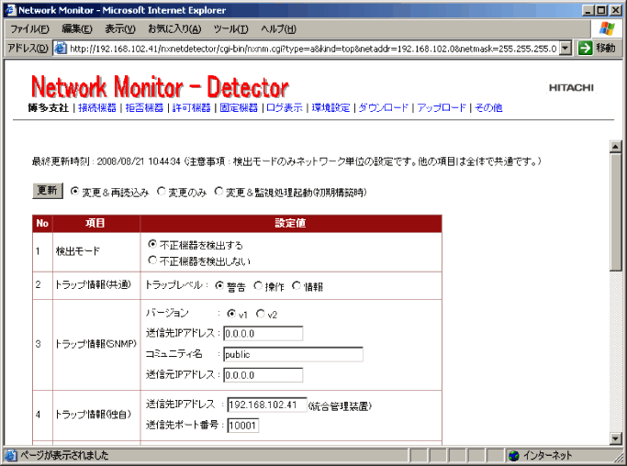
Task: Click the 送信先ポート番号 10001 field
Action: (x=243, y=426)
